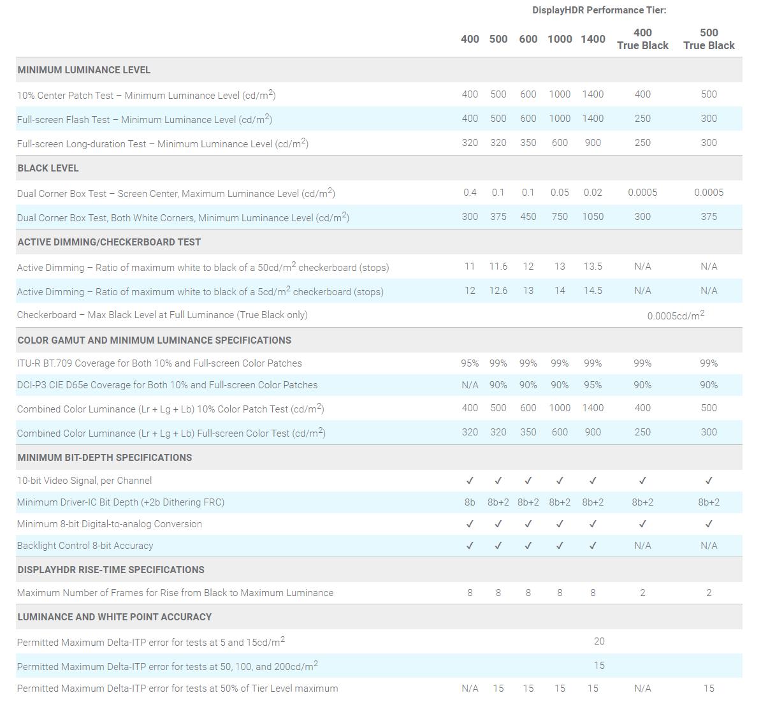Click Backlight Control checkmark under tier 1400

point(593,546)
